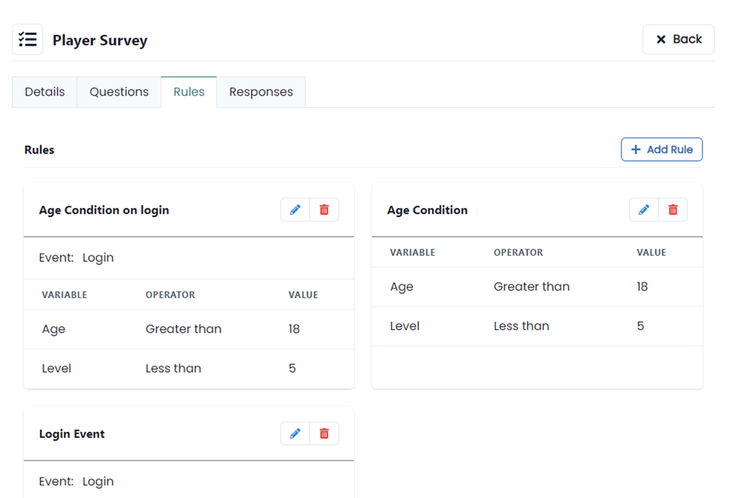The width and height of the screenshot is (740, 498).
Task: Switch to the Details tab
Action: (x=44, y=91)
